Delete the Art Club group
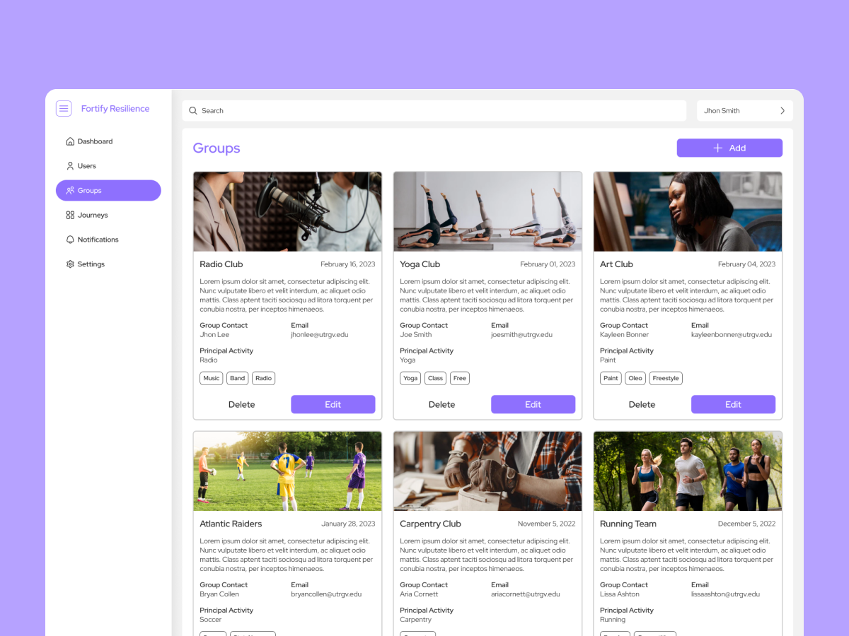849x636 pixels. click(642, 404)
